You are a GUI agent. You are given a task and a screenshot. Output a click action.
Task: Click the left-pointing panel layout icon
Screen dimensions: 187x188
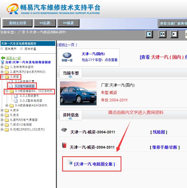[174, 34]
